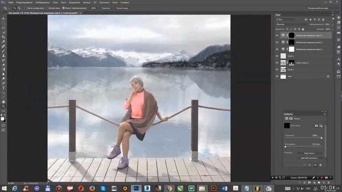The height and width of the screenshot is (192, 342).
Task: Open Layers panel flyout menu
Action: [332, 15]
